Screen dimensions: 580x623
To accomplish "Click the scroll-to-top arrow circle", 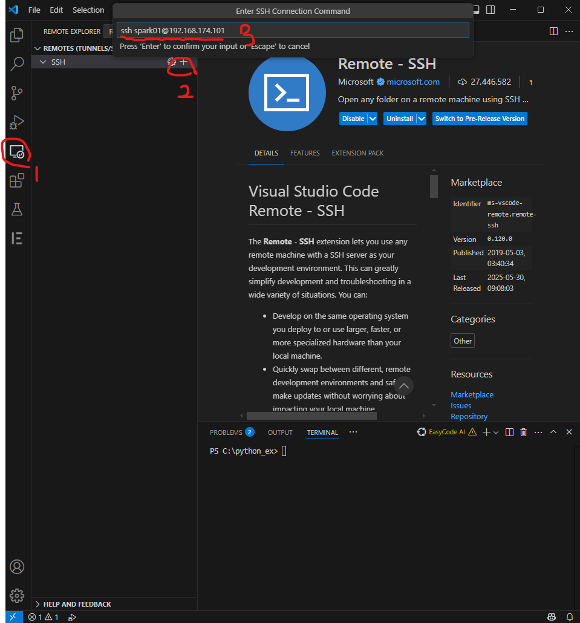I will (x=404, y=386).
